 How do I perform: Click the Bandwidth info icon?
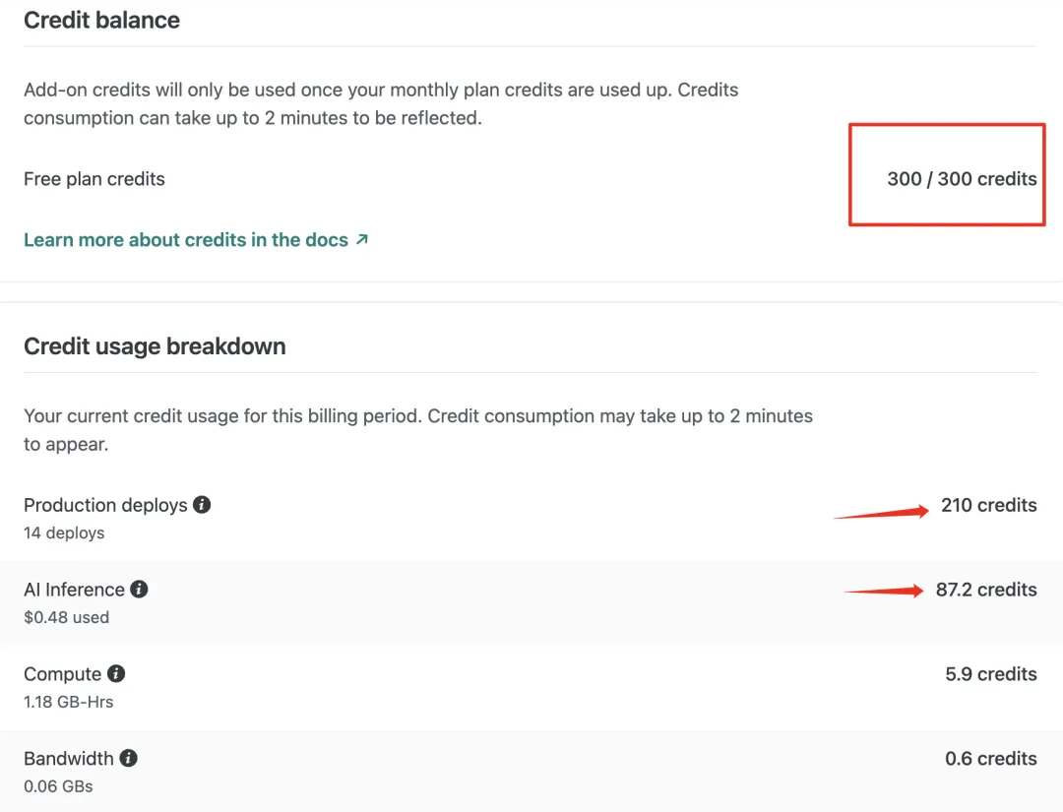pos(128,759)
